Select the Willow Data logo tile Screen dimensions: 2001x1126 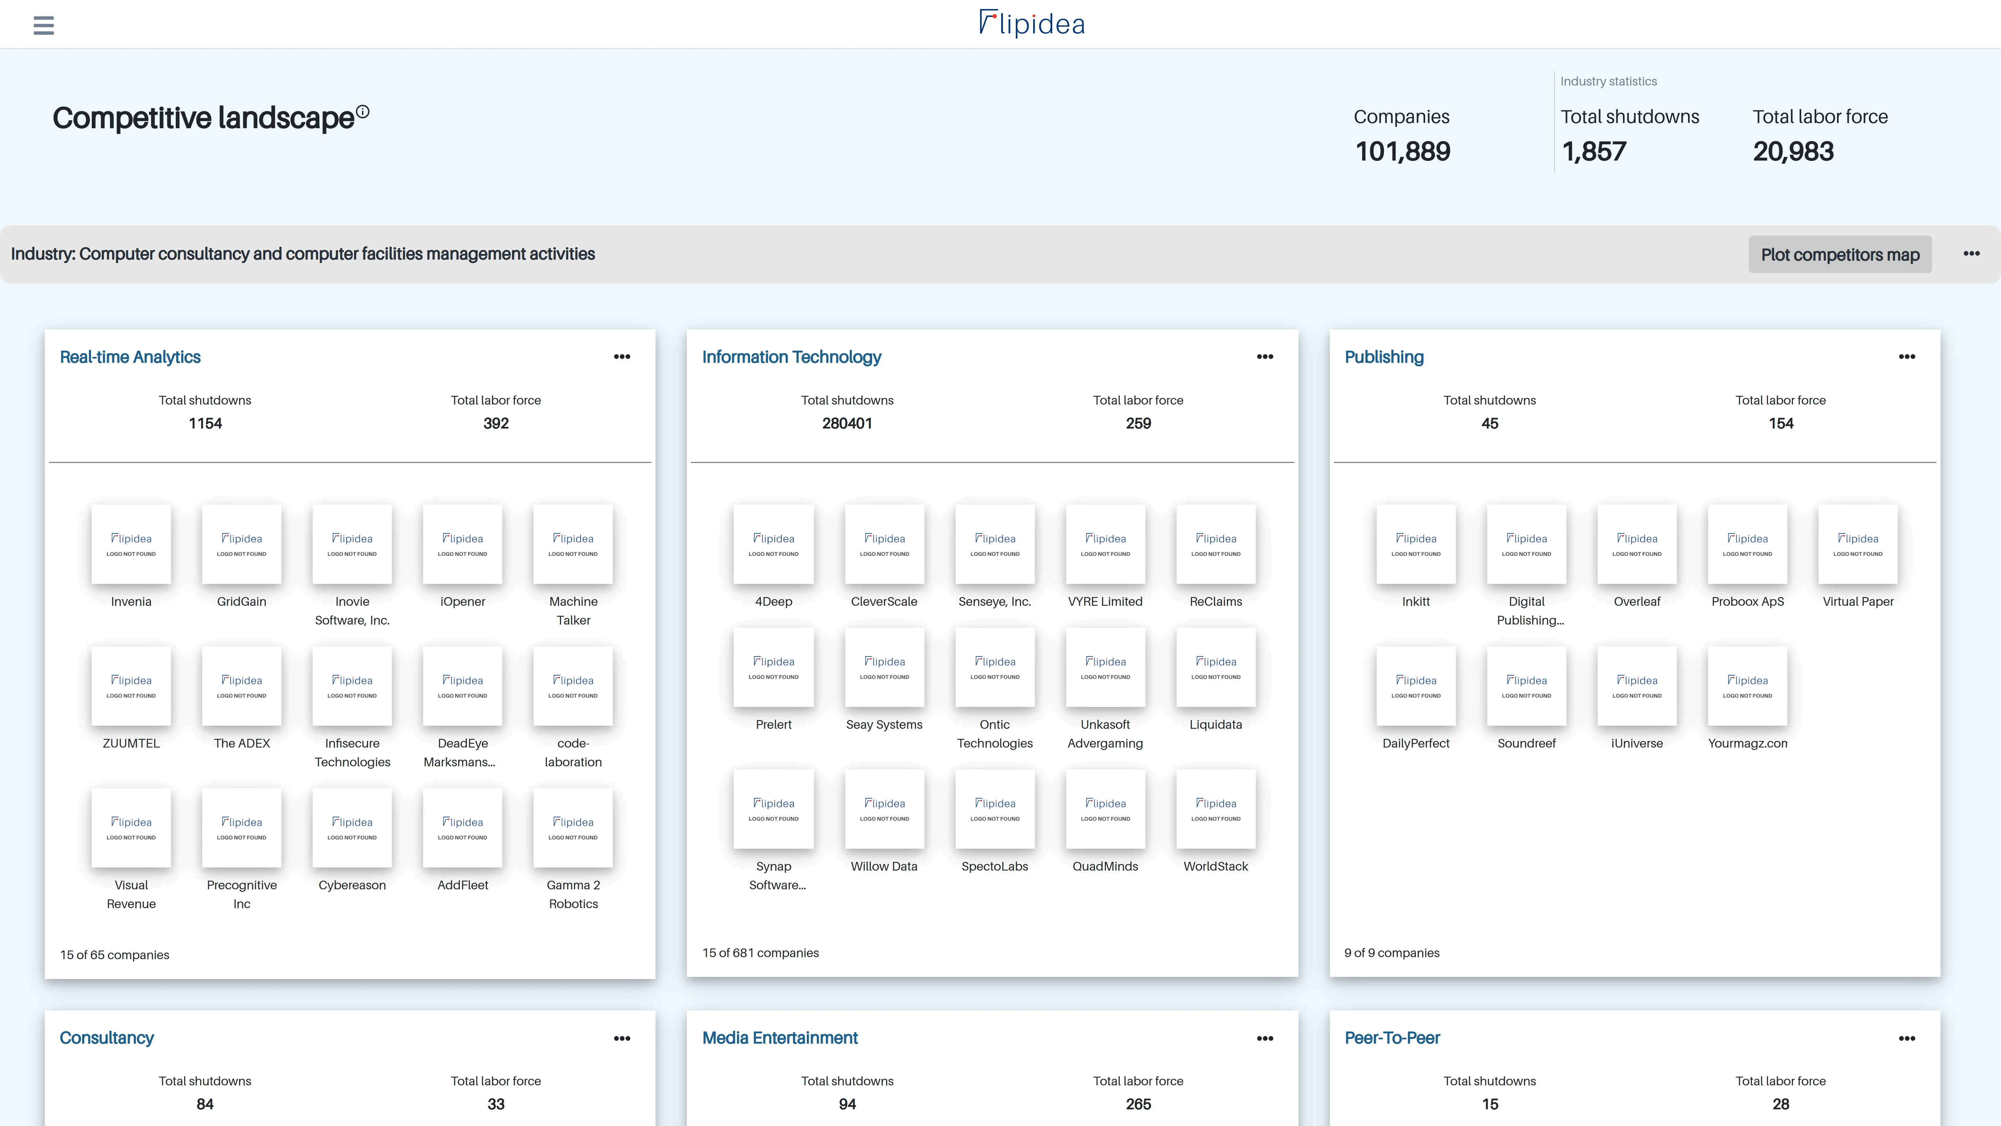coord(884,809)
